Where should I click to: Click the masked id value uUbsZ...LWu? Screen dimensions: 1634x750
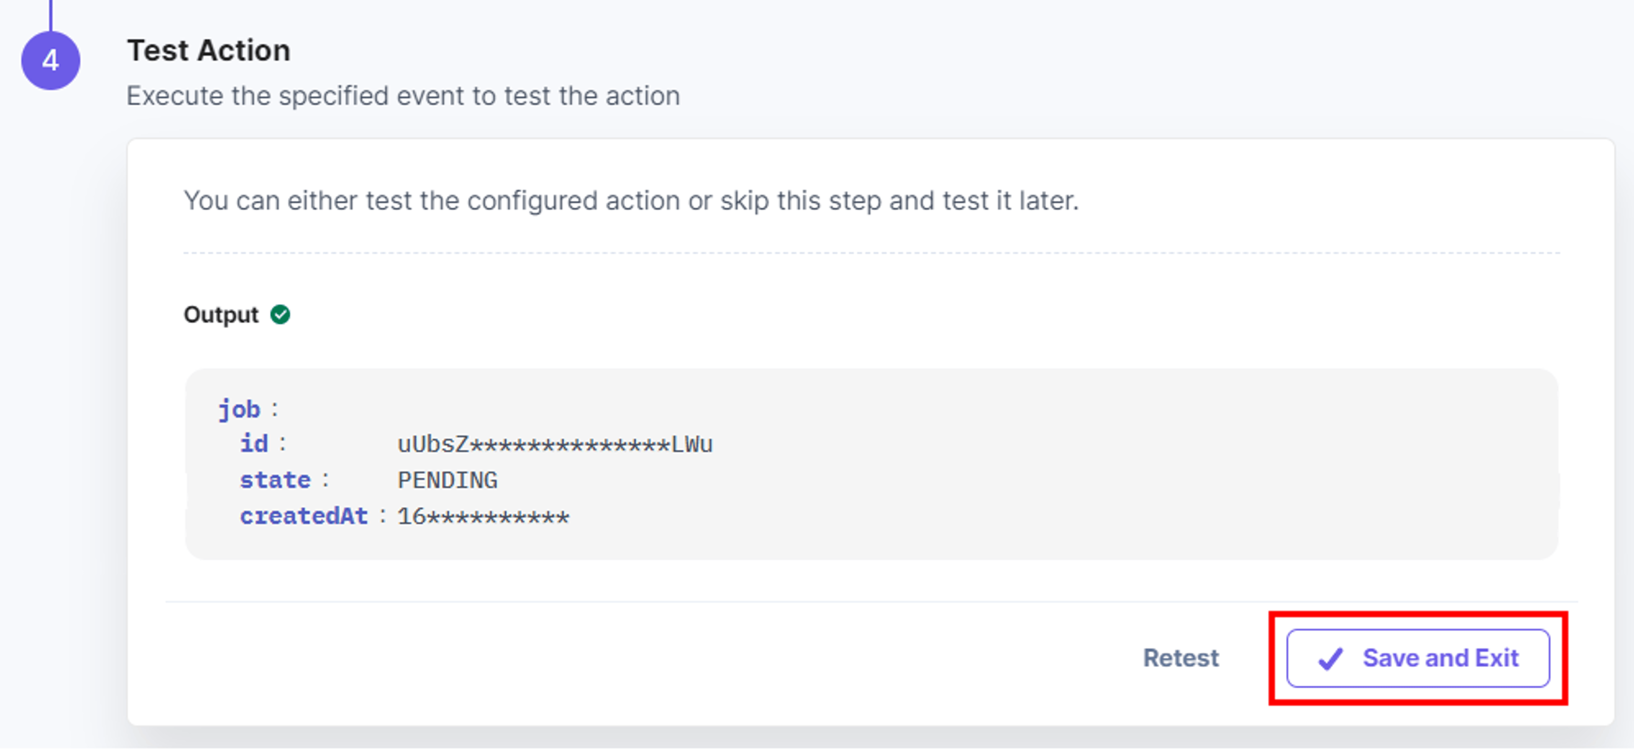[x=555, y=444]
